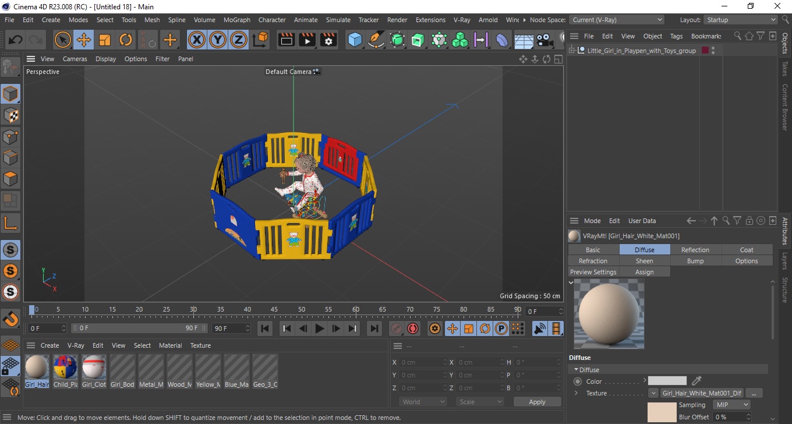Viewport: 792px width, 424px height.
Task: Select Little_Girl_in_Playpen_with_Toys_group object
Action: pyautogui.click(x=641, y=51)
